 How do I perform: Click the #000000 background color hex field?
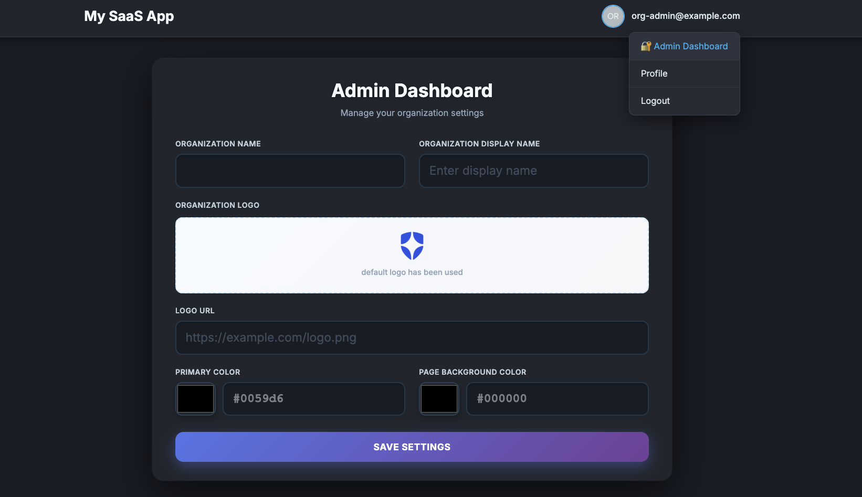coord(557,398)
